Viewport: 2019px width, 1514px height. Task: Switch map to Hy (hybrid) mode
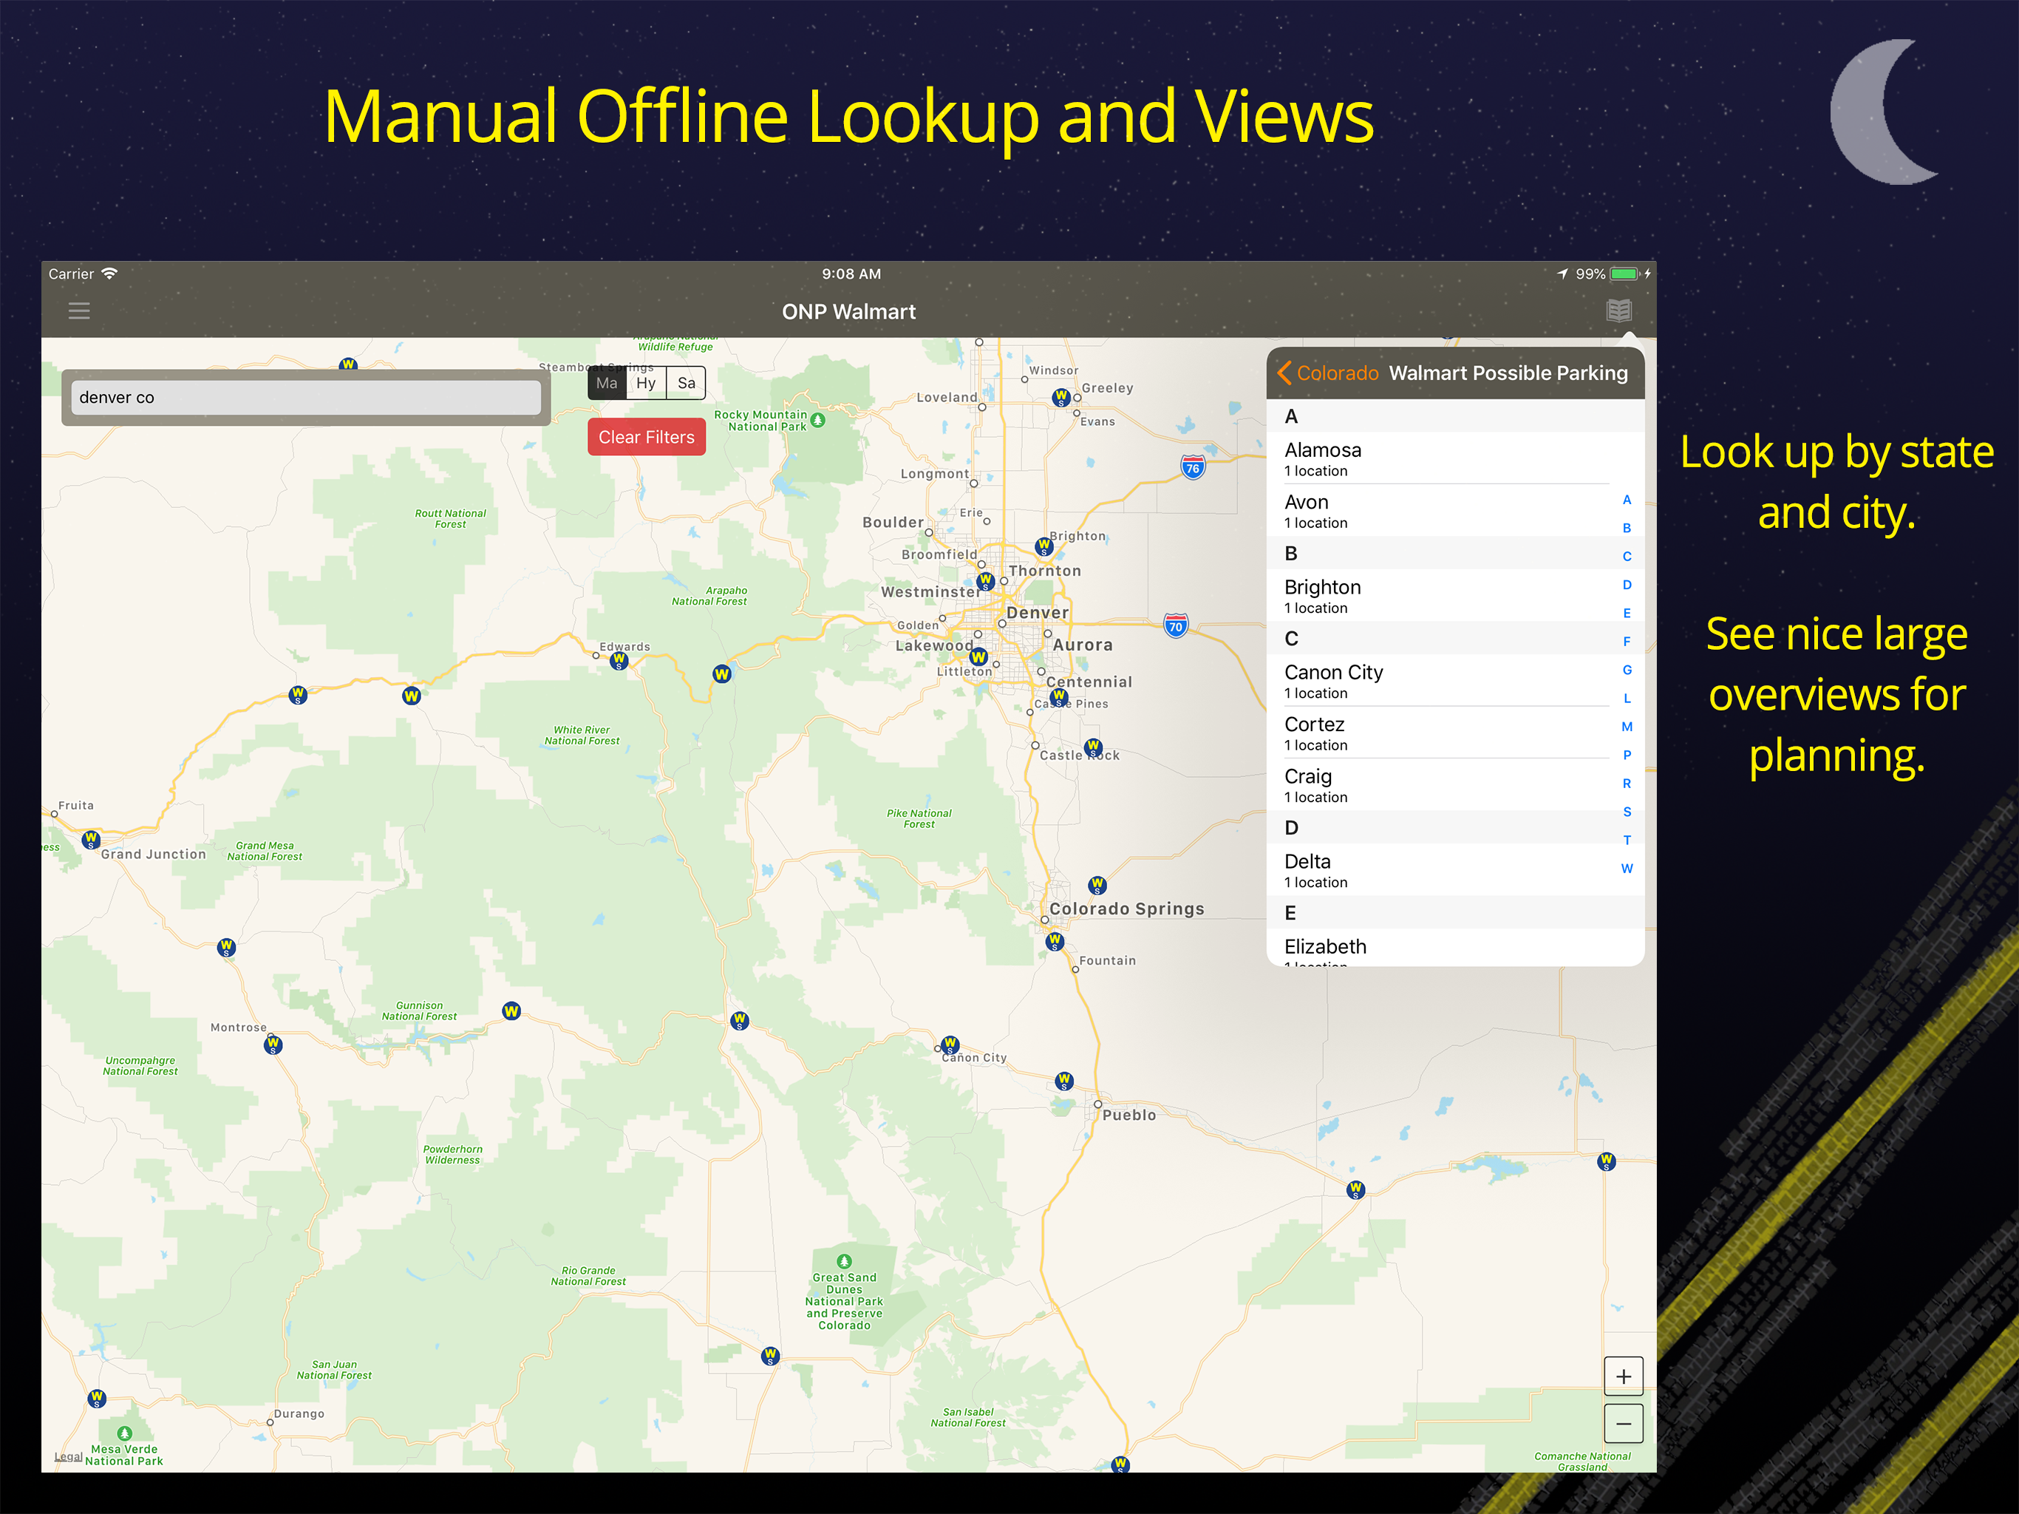[x=646, y=384]
